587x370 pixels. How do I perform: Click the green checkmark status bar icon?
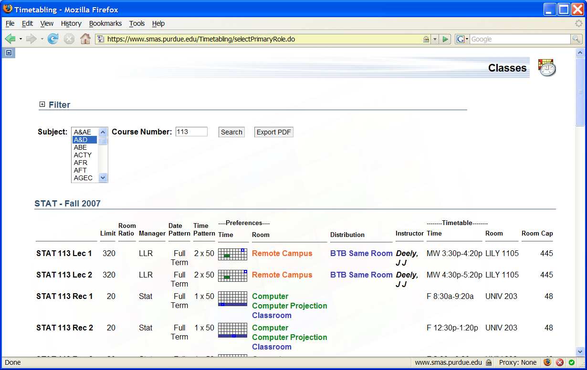571,362
